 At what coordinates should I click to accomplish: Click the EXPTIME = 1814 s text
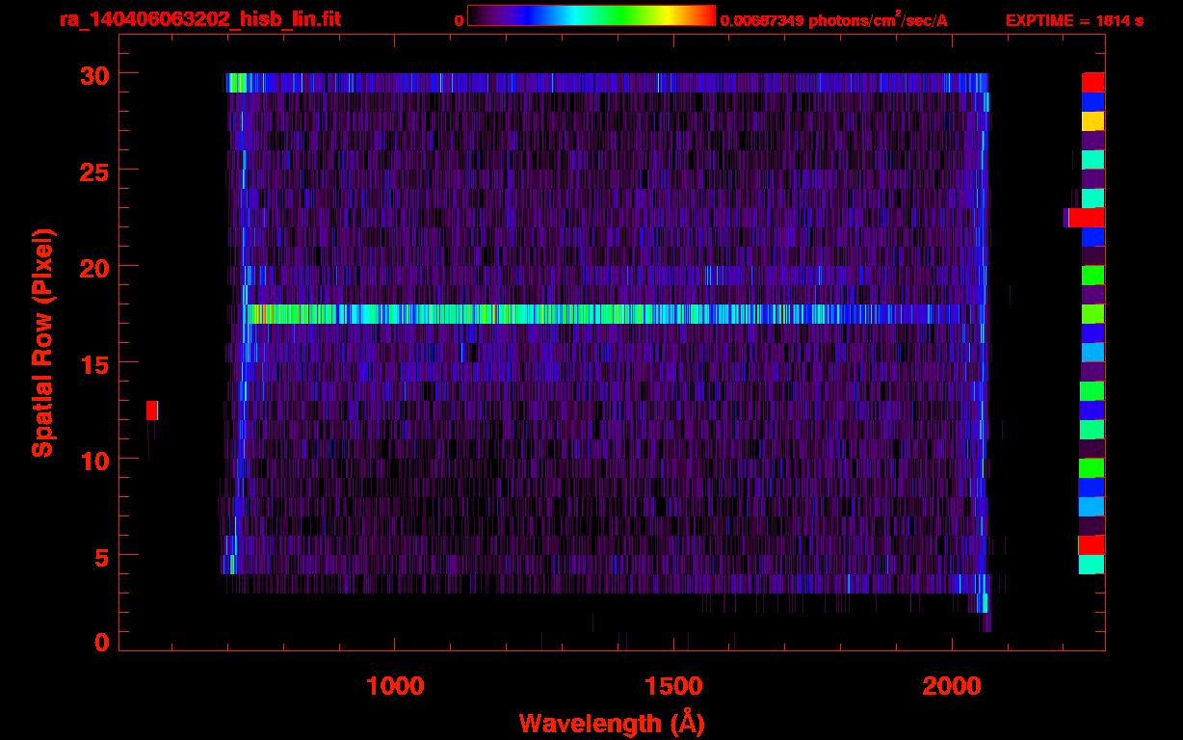pyautogui.click(x=1074, y=19)
